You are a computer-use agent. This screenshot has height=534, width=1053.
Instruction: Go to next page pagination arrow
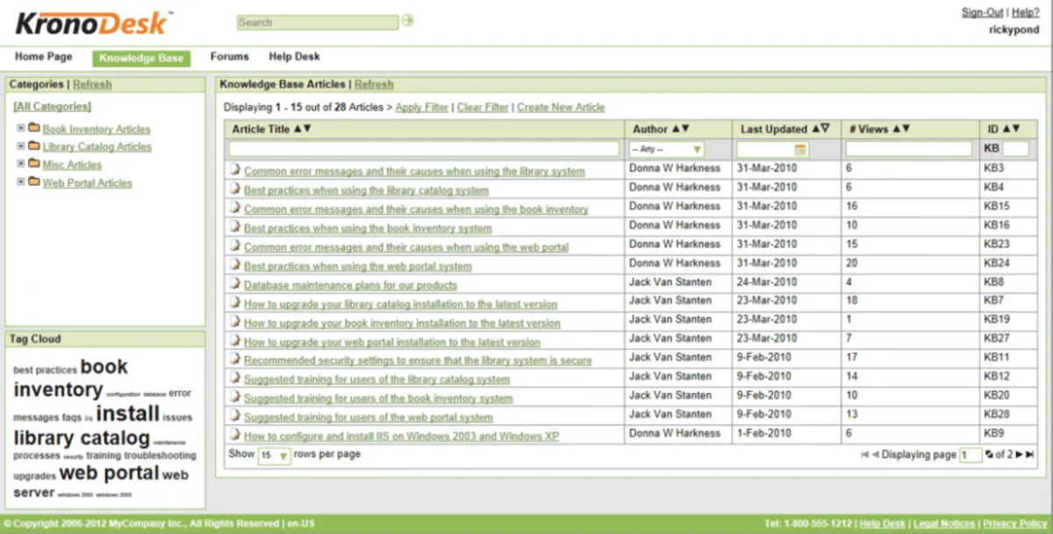coord(1020,454)
